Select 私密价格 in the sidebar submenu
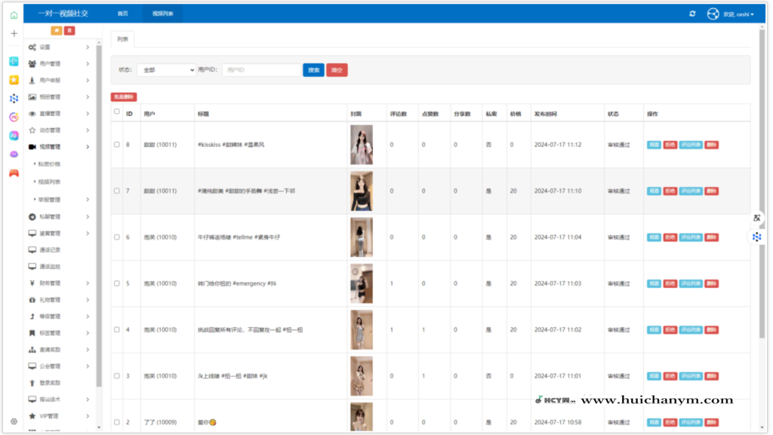Image resolution: width=773 pixels, height=435 pixels. coord(50,164)
